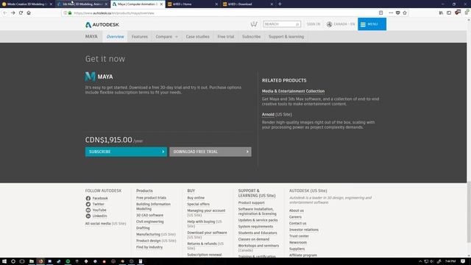Switch to the tab ending in Download

tap(248, 4)
